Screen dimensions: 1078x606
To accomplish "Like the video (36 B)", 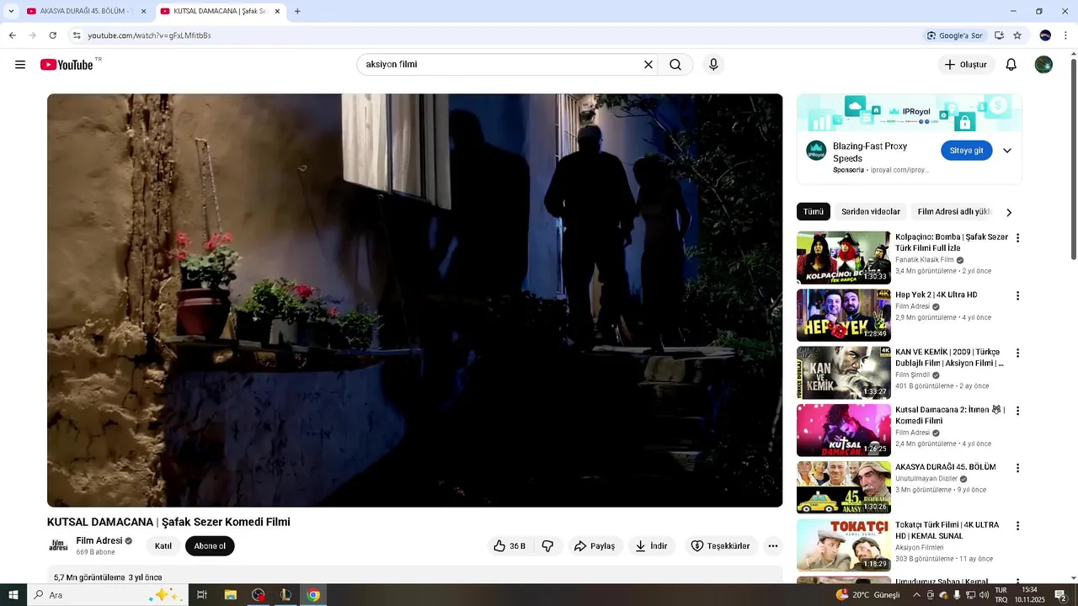I will 510,546.
